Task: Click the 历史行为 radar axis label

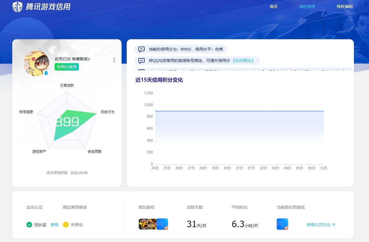Action: point(108,112)
